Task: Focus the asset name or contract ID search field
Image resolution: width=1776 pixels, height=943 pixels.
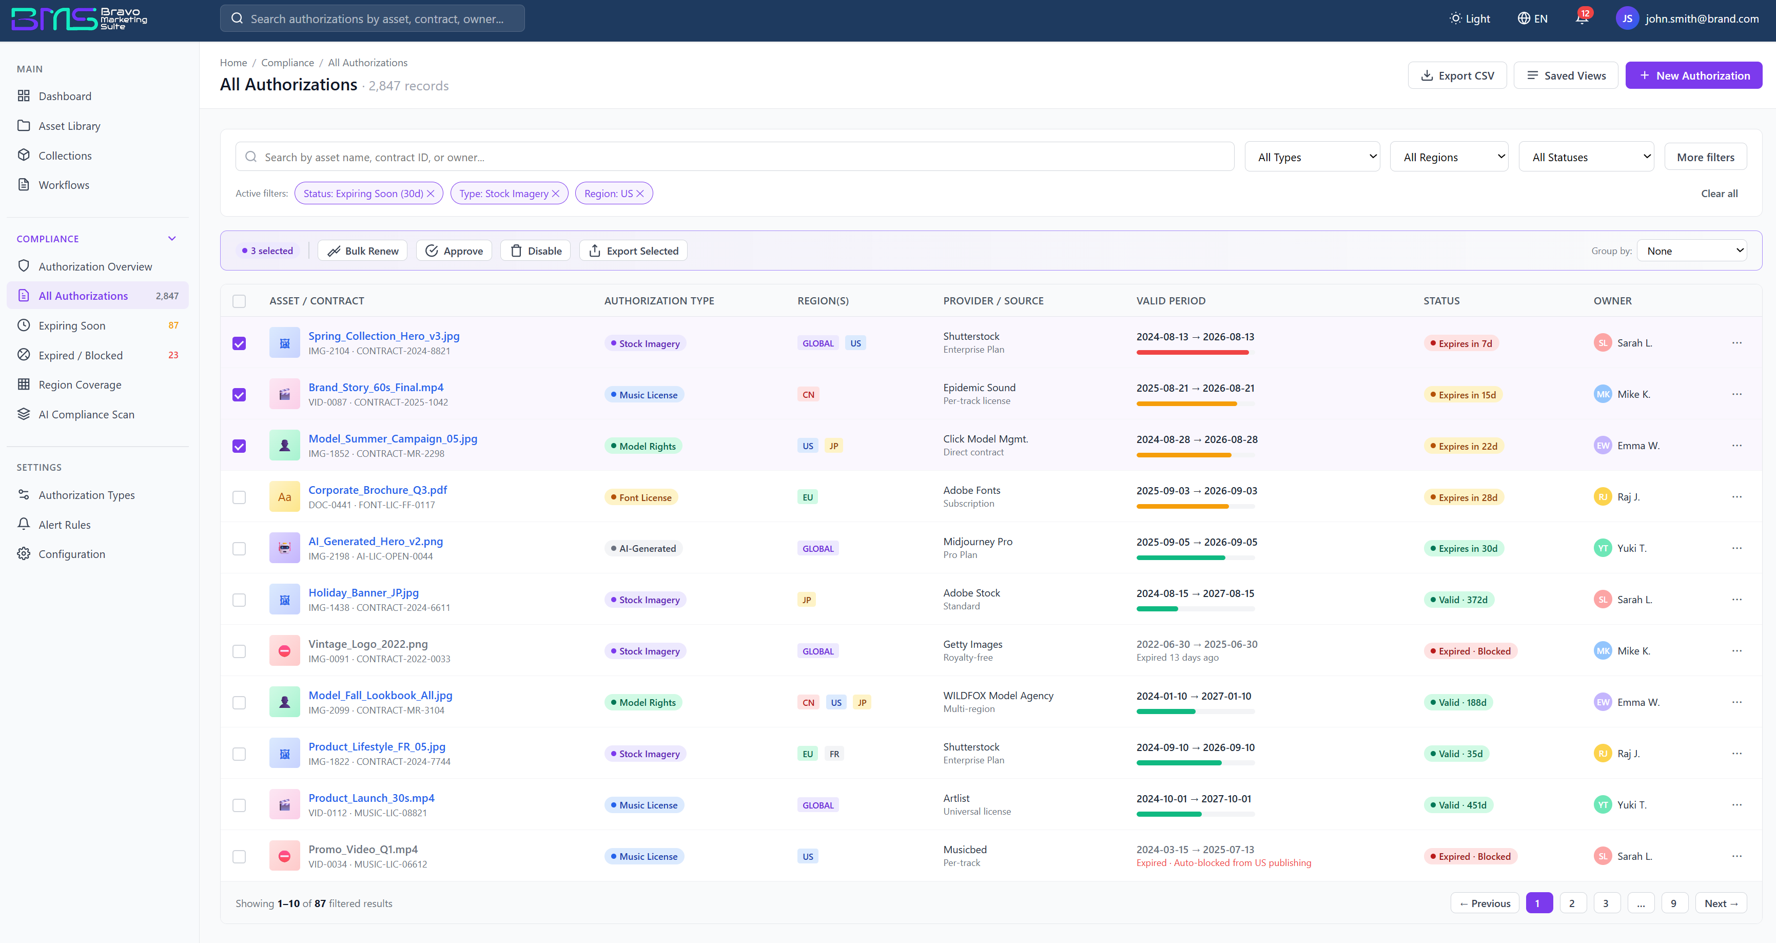Action: point(734,157)
